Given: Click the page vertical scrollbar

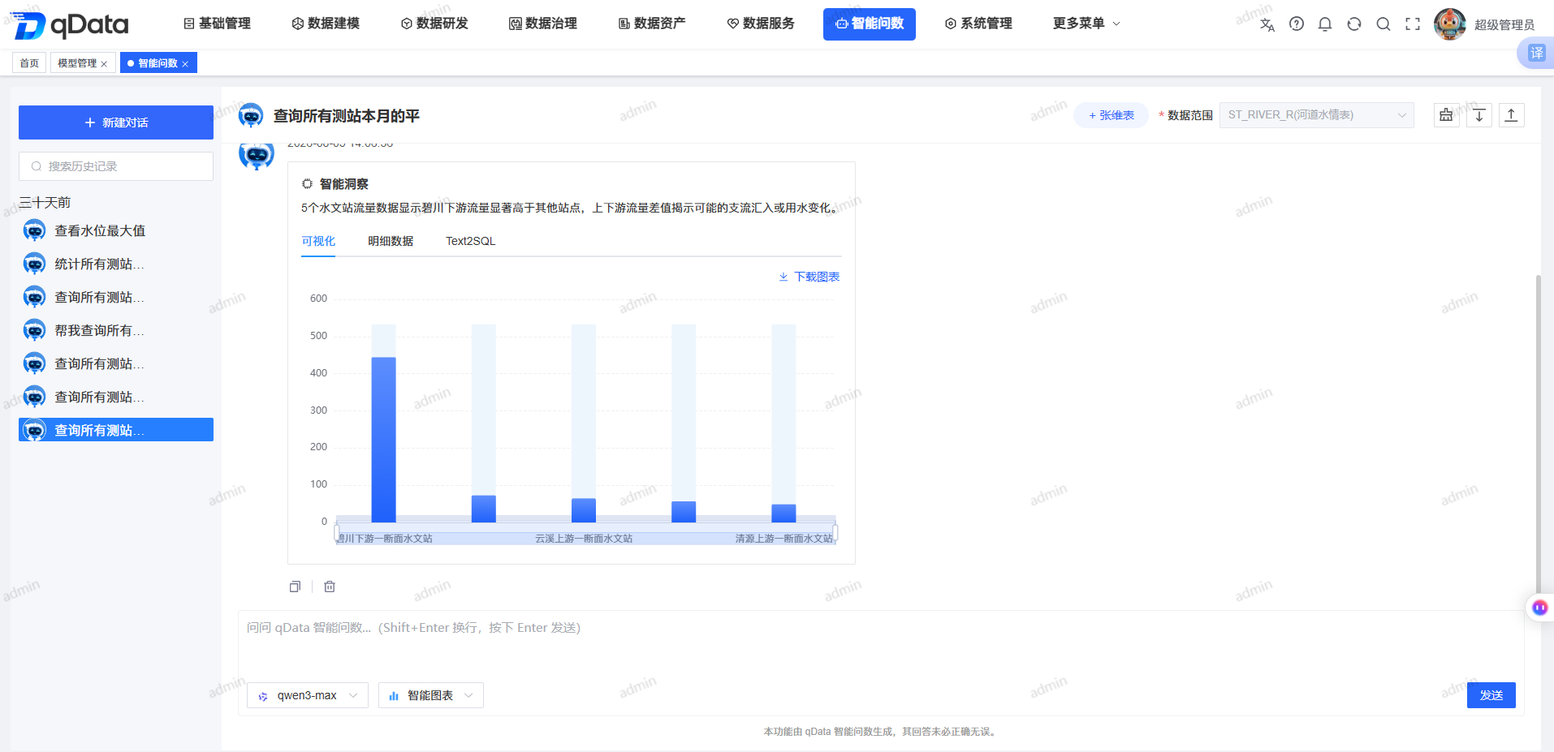Looking at the screenshot, I should (x=1538, y=434).
